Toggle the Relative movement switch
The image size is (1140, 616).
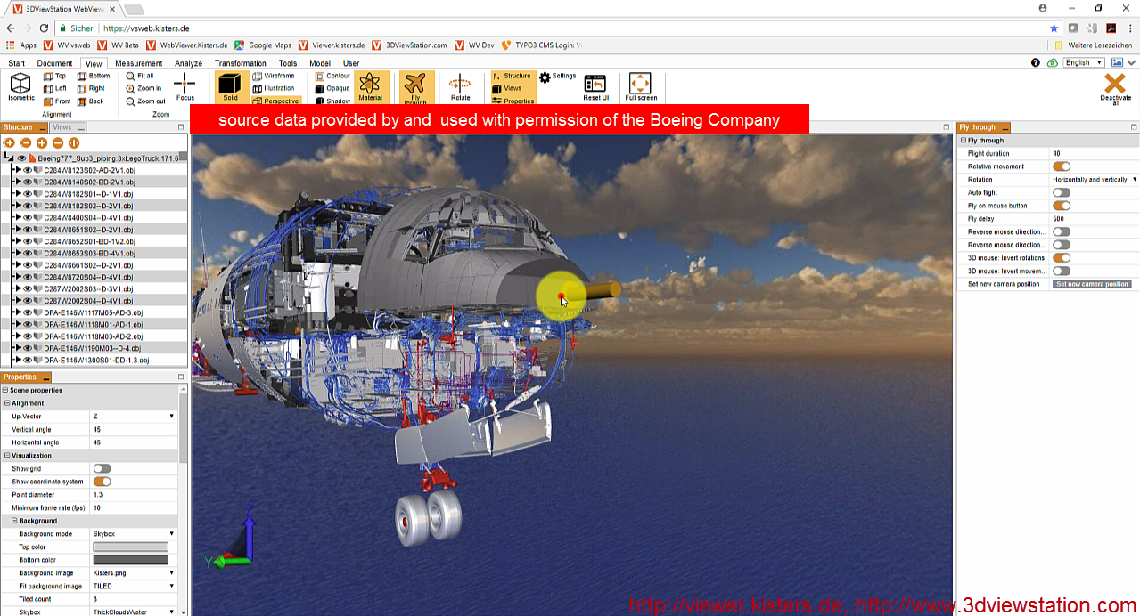1062,166
